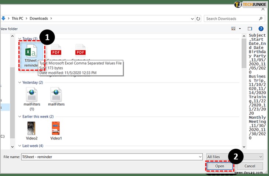Select the mailFilters (1) file
269x176 pixels.
point(32,99)
